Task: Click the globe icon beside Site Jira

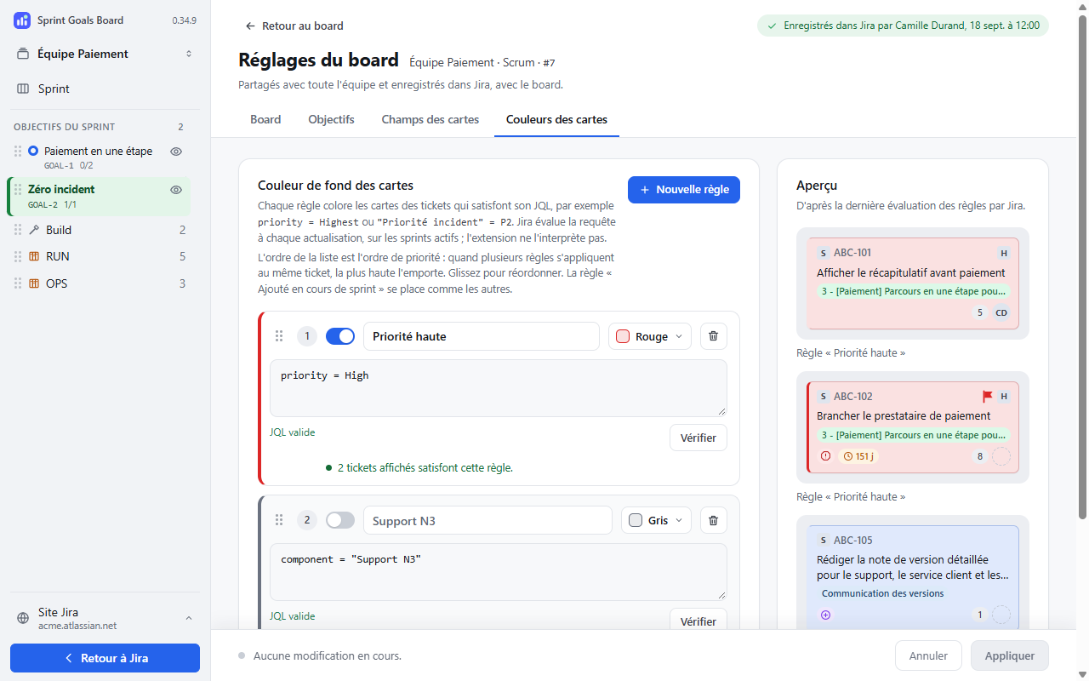Action: pos(23,618)
